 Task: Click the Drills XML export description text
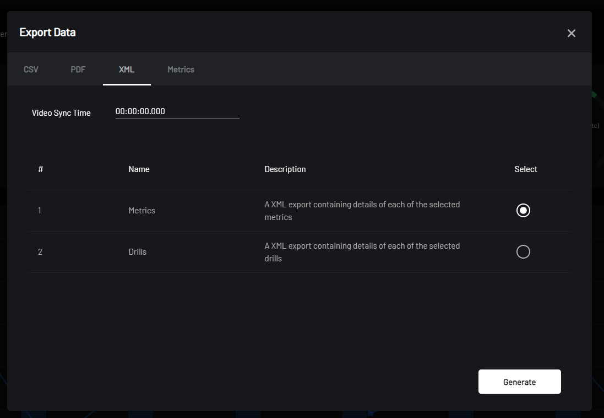362,252
